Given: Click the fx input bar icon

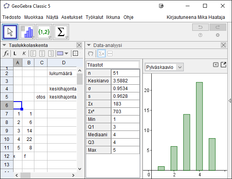Looking at the screenshot, I should click(x=6, y=54).
